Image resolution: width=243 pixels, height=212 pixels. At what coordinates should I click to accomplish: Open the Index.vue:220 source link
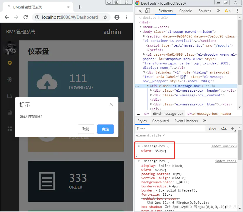pyautogui.click(x=224, y=146)
